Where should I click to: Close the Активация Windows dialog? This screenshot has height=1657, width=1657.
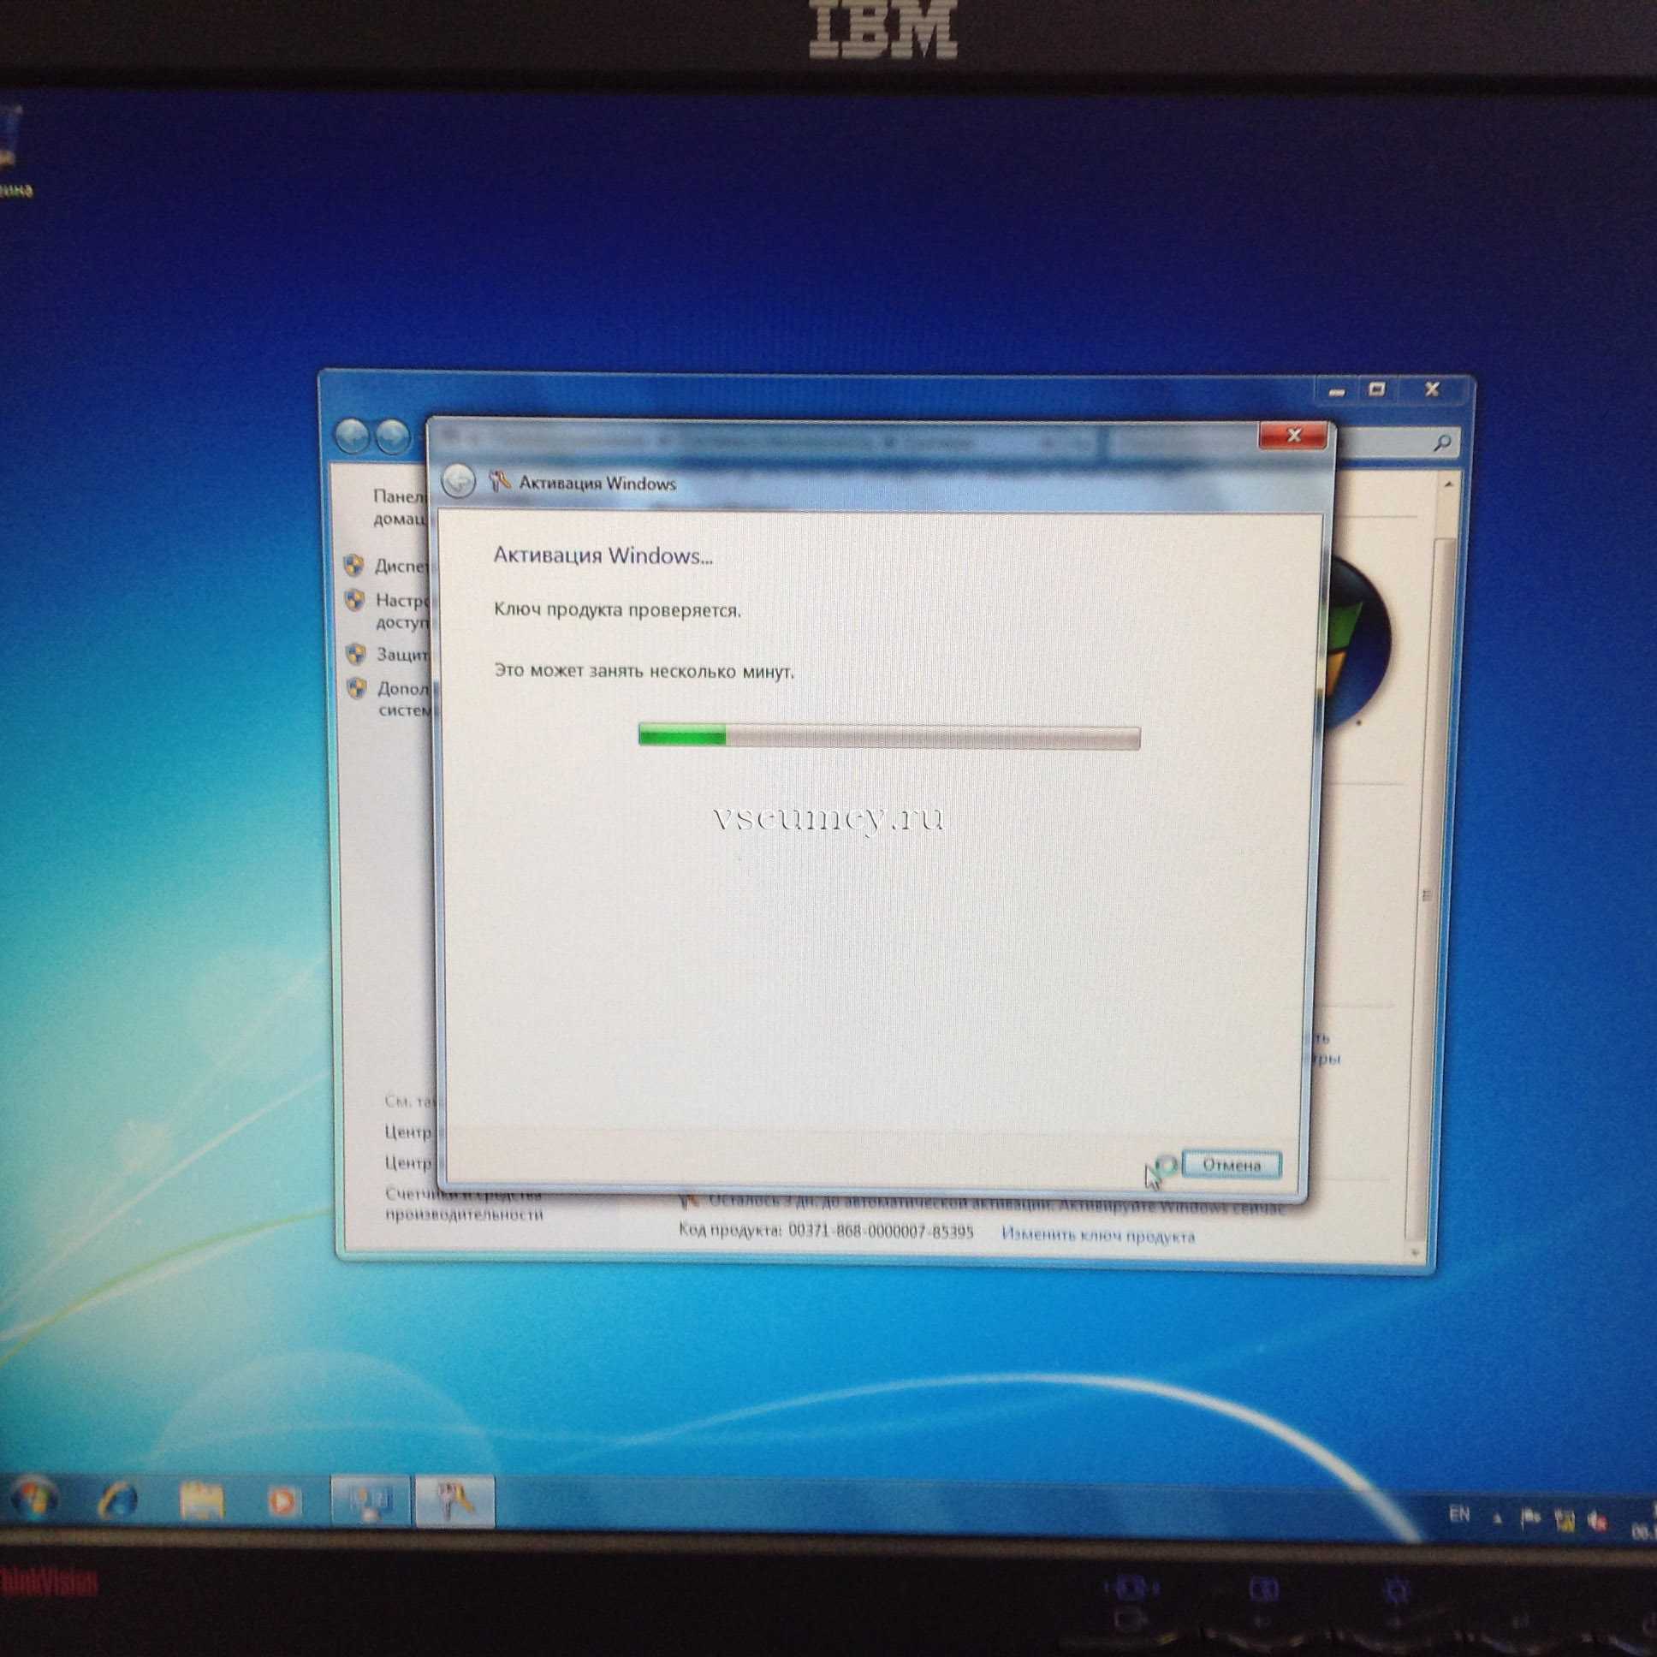pos(1293,436)
